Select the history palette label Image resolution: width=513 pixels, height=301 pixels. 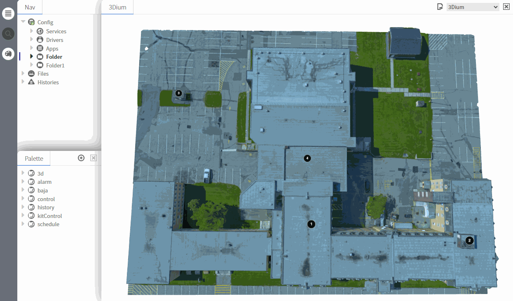click(46, 207)
